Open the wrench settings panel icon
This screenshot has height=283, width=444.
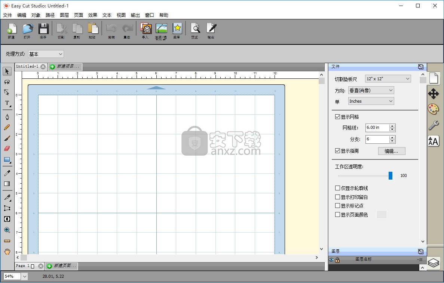tap(433, 125)
